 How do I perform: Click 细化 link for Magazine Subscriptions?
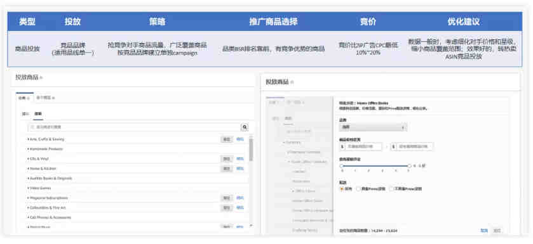[x=240, y=198]
